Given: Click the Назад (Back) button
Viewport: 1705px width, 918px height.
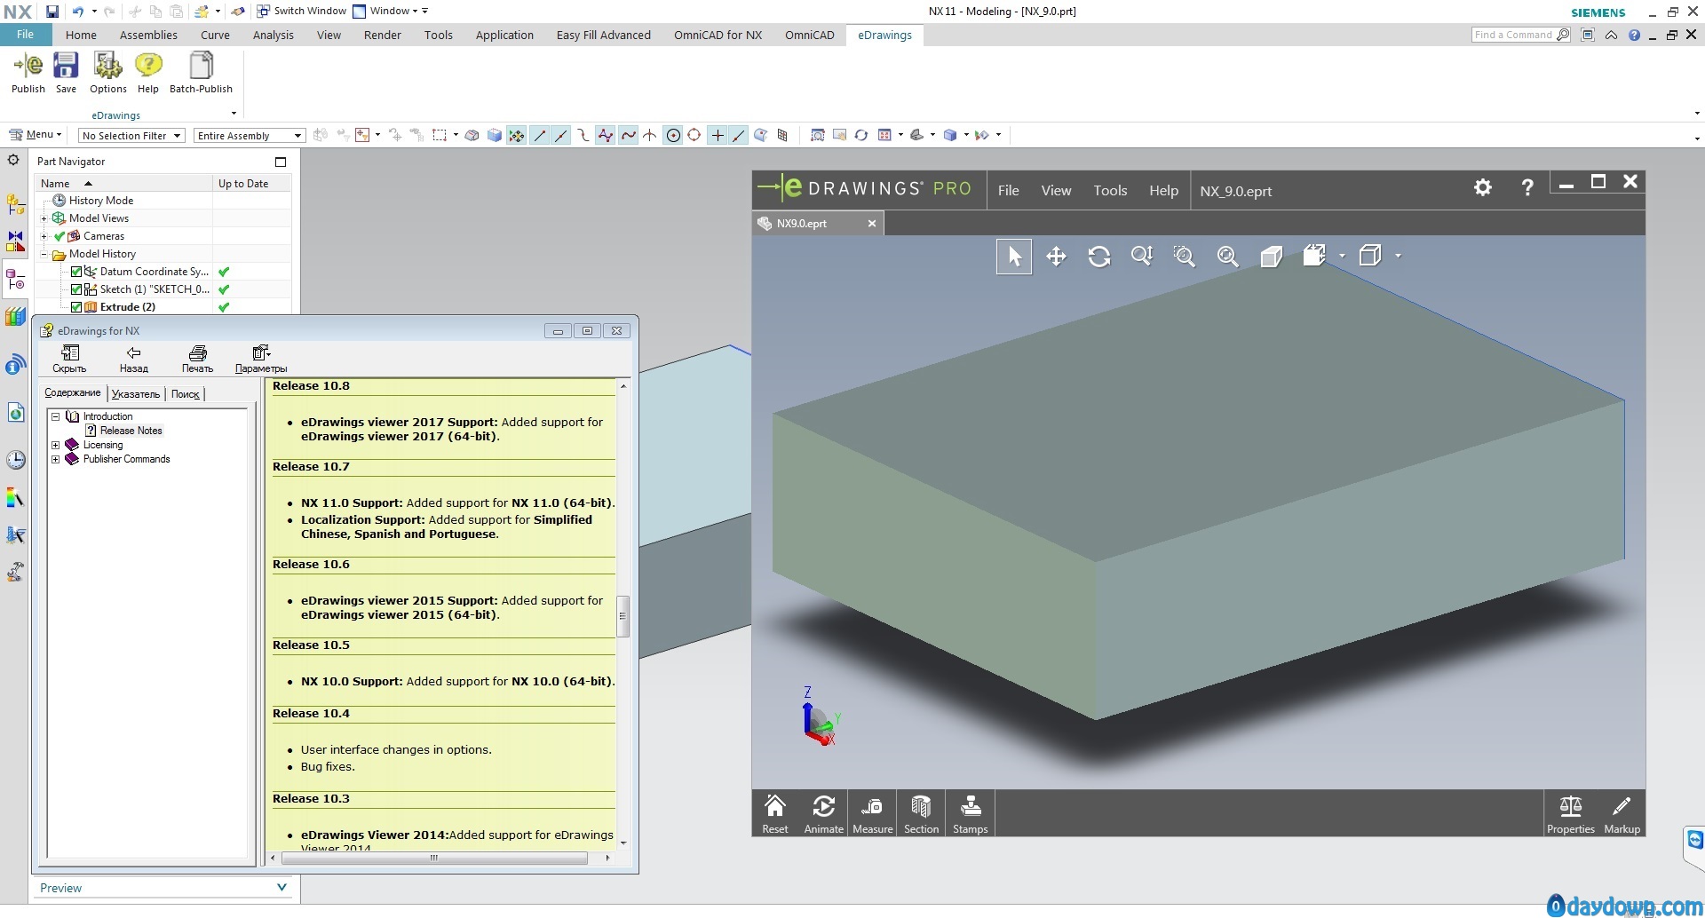Looking at the screenshot, I should pyautogui.click(x=133, y=359).
